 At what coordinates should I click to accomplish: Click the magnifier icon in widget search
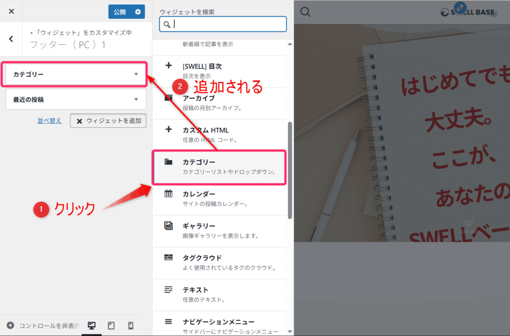click(167, 24)
